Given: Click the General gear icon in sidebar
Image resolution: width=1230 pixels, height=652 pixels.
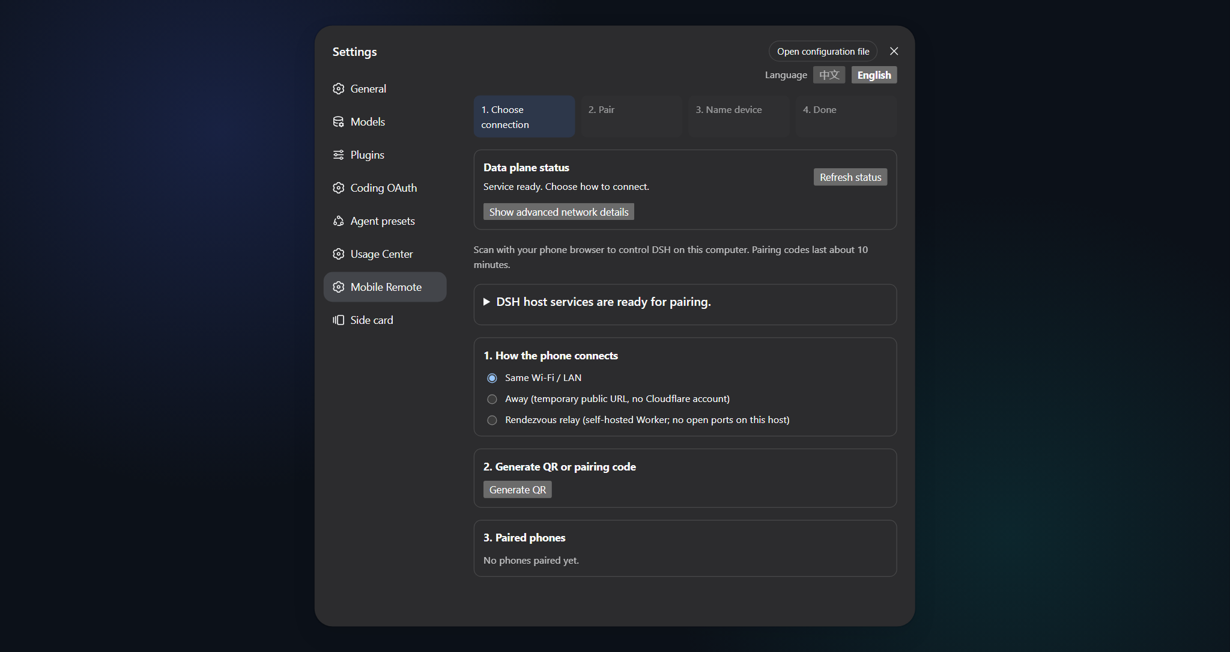Looking at the screenshot, I should pos(339,89).
